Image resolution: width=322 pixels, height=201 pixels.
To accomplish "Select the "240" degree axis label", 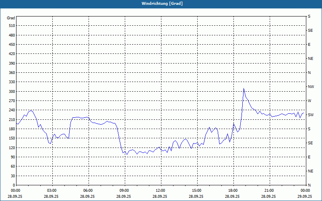I will pyautogui.click(x=12, y=110).
